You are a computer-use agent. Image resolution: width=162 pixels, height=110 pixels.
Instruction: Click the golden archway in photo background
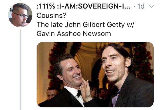(x=87, y=57)
